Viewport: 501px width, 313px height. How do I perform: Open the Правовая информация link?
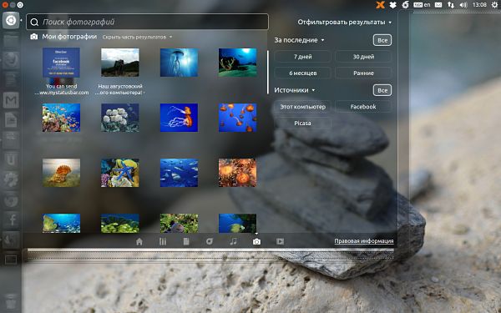coord(364,241)
